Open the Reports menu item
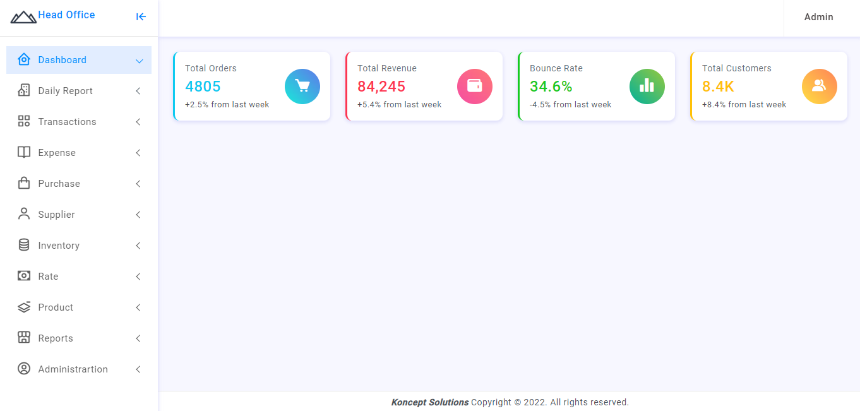The height and width of the screenshot is (411, 860). coord(79,338)
